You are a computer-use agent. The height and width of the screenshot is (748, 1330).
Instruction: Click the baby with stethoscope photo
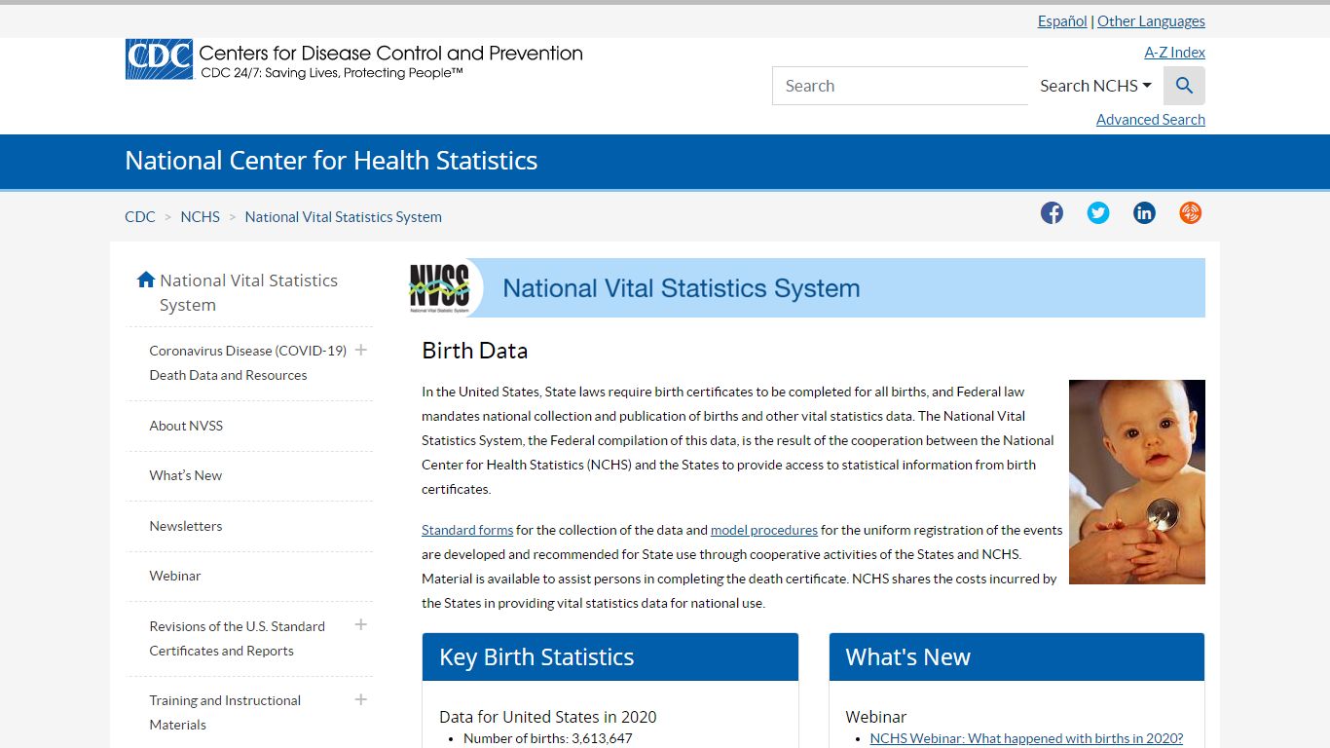(x=1137, y=482)
